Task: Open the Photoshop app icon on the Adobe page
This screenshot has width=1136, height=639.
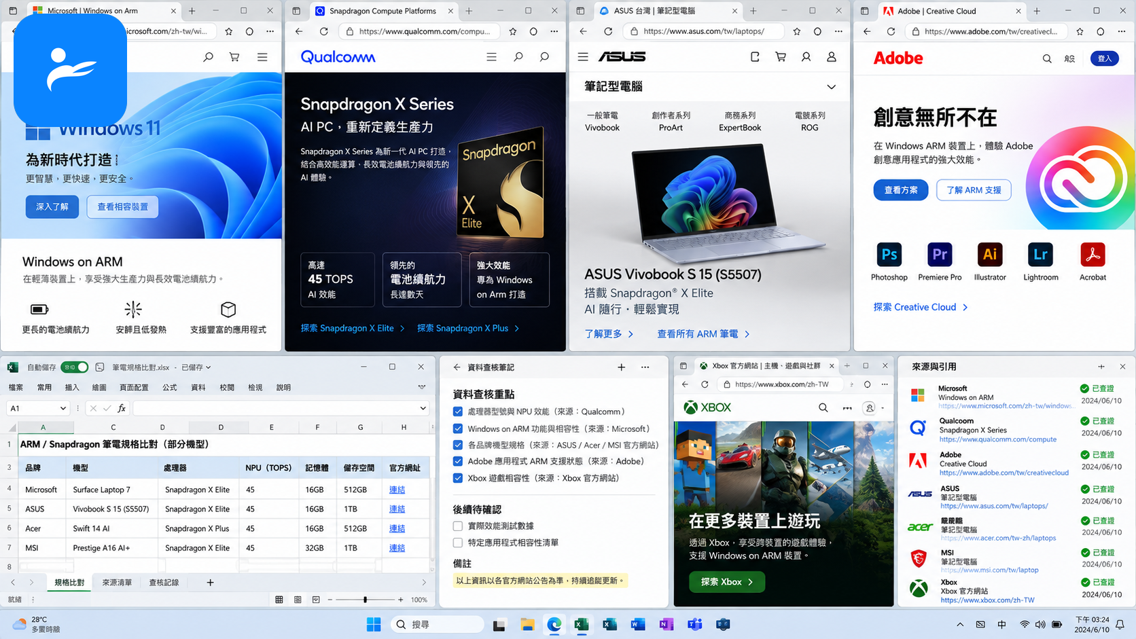Action: [889, 255]
